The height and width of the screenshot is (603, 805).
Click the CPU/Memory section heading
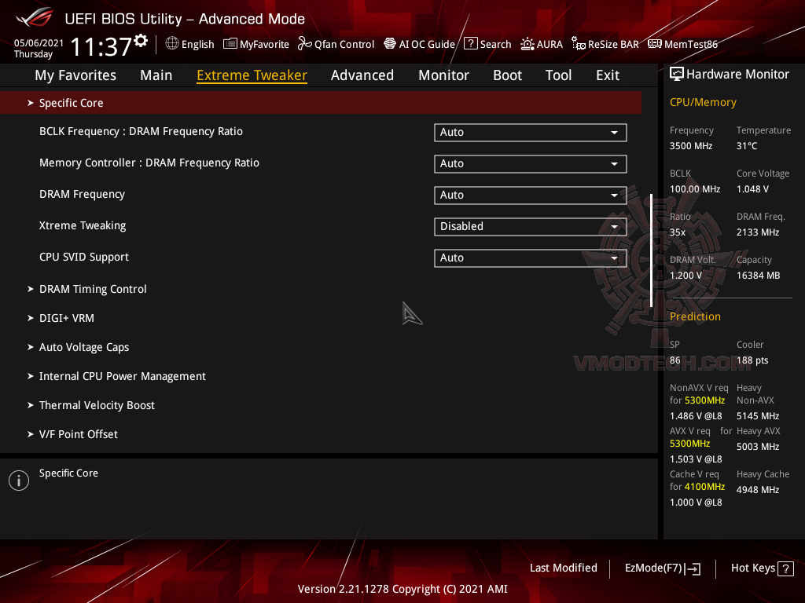point(703,102)
